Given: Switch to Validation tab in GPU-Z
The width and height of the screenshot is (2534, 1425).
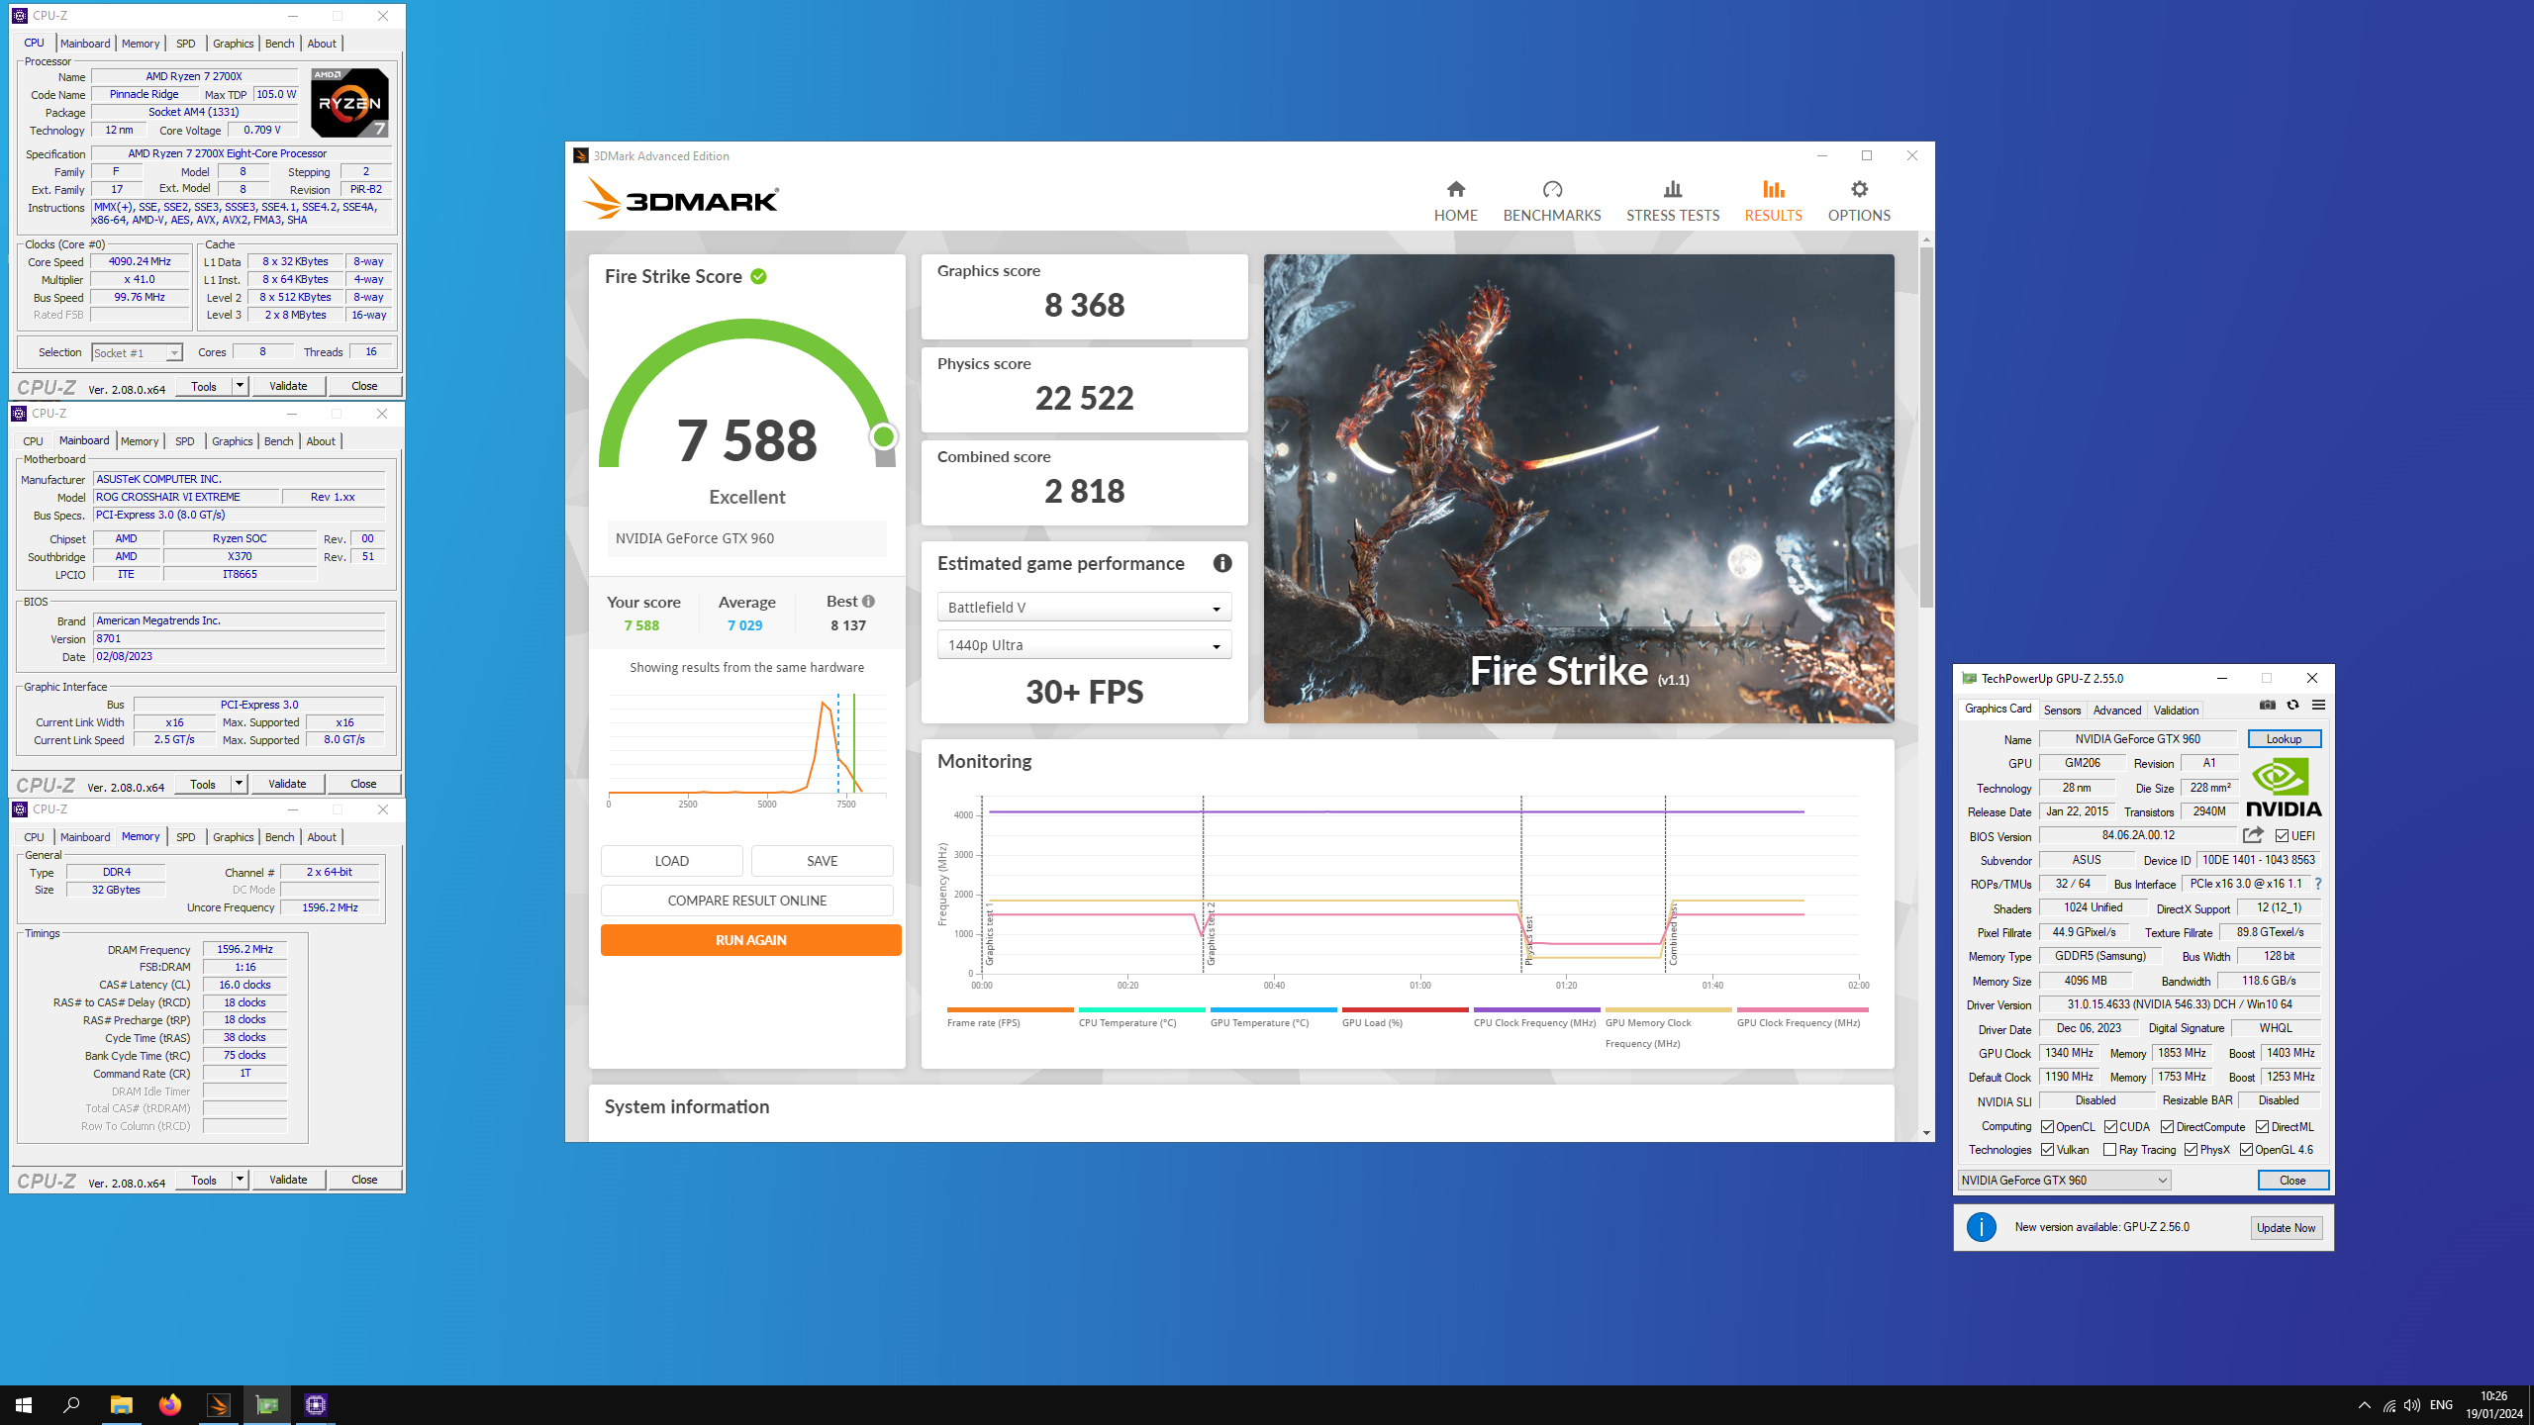Looking at the screenshot, I should 2176,710.
